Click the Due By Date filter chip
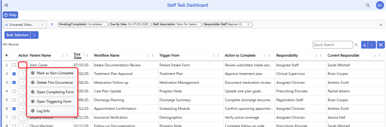The height and width of the screenshot is (127, 386). [x=129, y=25]
